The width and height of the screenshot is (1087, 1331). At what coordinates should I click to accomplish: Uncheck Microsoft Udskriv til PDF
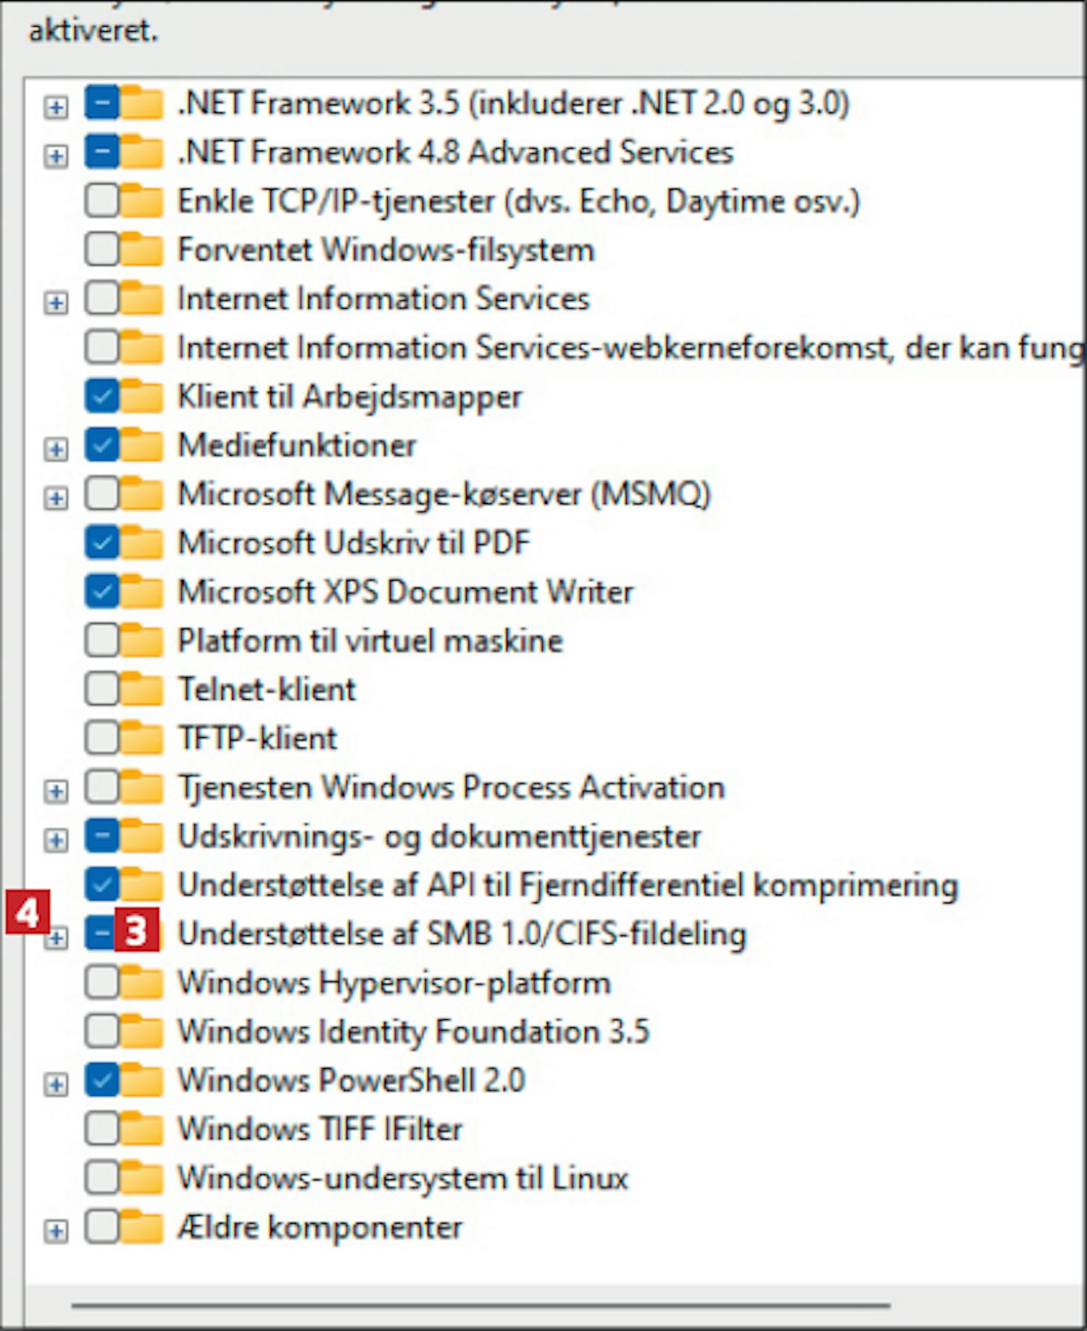pos(101,542)
